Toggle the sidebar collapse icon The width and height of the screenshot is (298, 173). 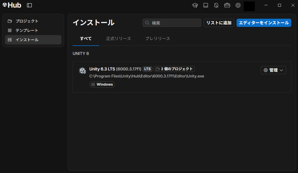29,5
